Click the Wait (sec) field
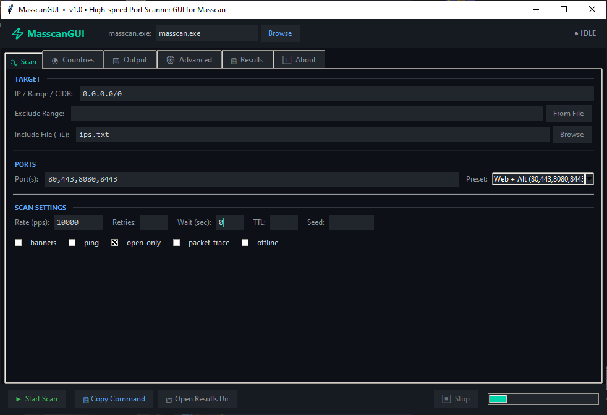The height and width of the screenshot is (415, 607). point(229,222)
